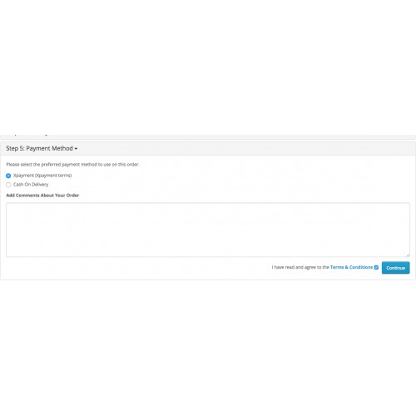Untick the Terms & Conditions agreement checkbox
Image resolution: width=416 pixels, height=416 pixels.
coord(376,267)
